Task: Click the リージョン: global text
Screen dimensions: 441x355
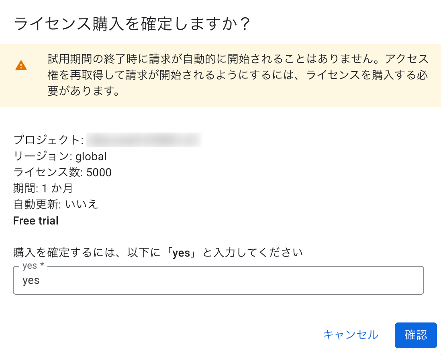Action: [59, 156]
